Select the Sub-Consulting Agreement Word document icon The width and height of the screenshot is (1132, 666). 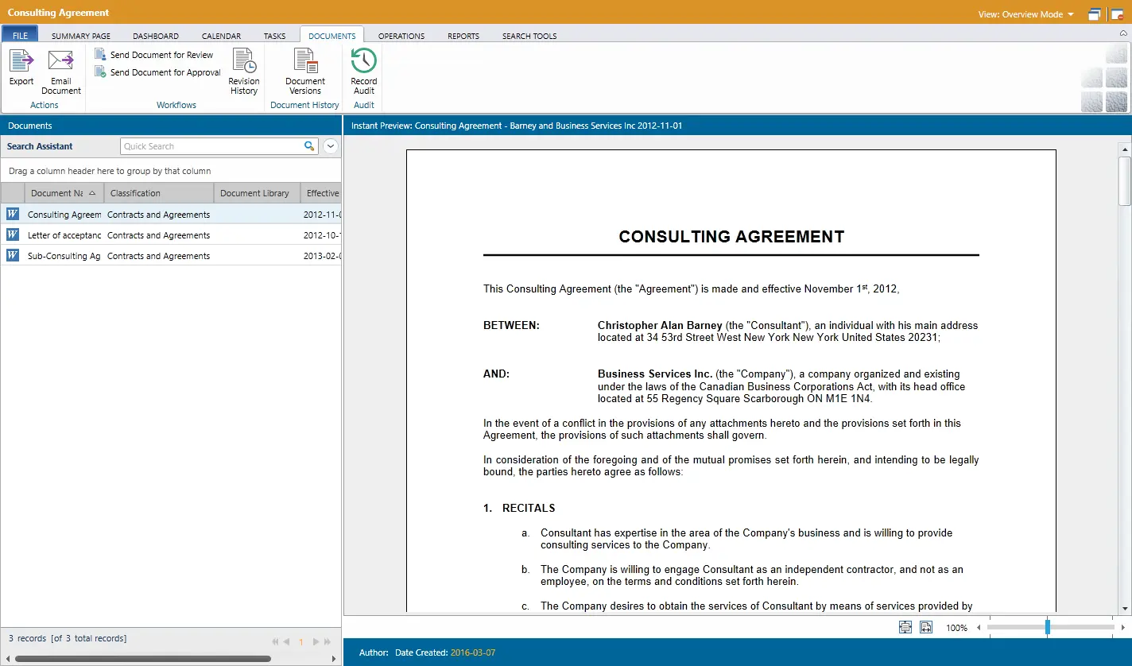point(13,255)
